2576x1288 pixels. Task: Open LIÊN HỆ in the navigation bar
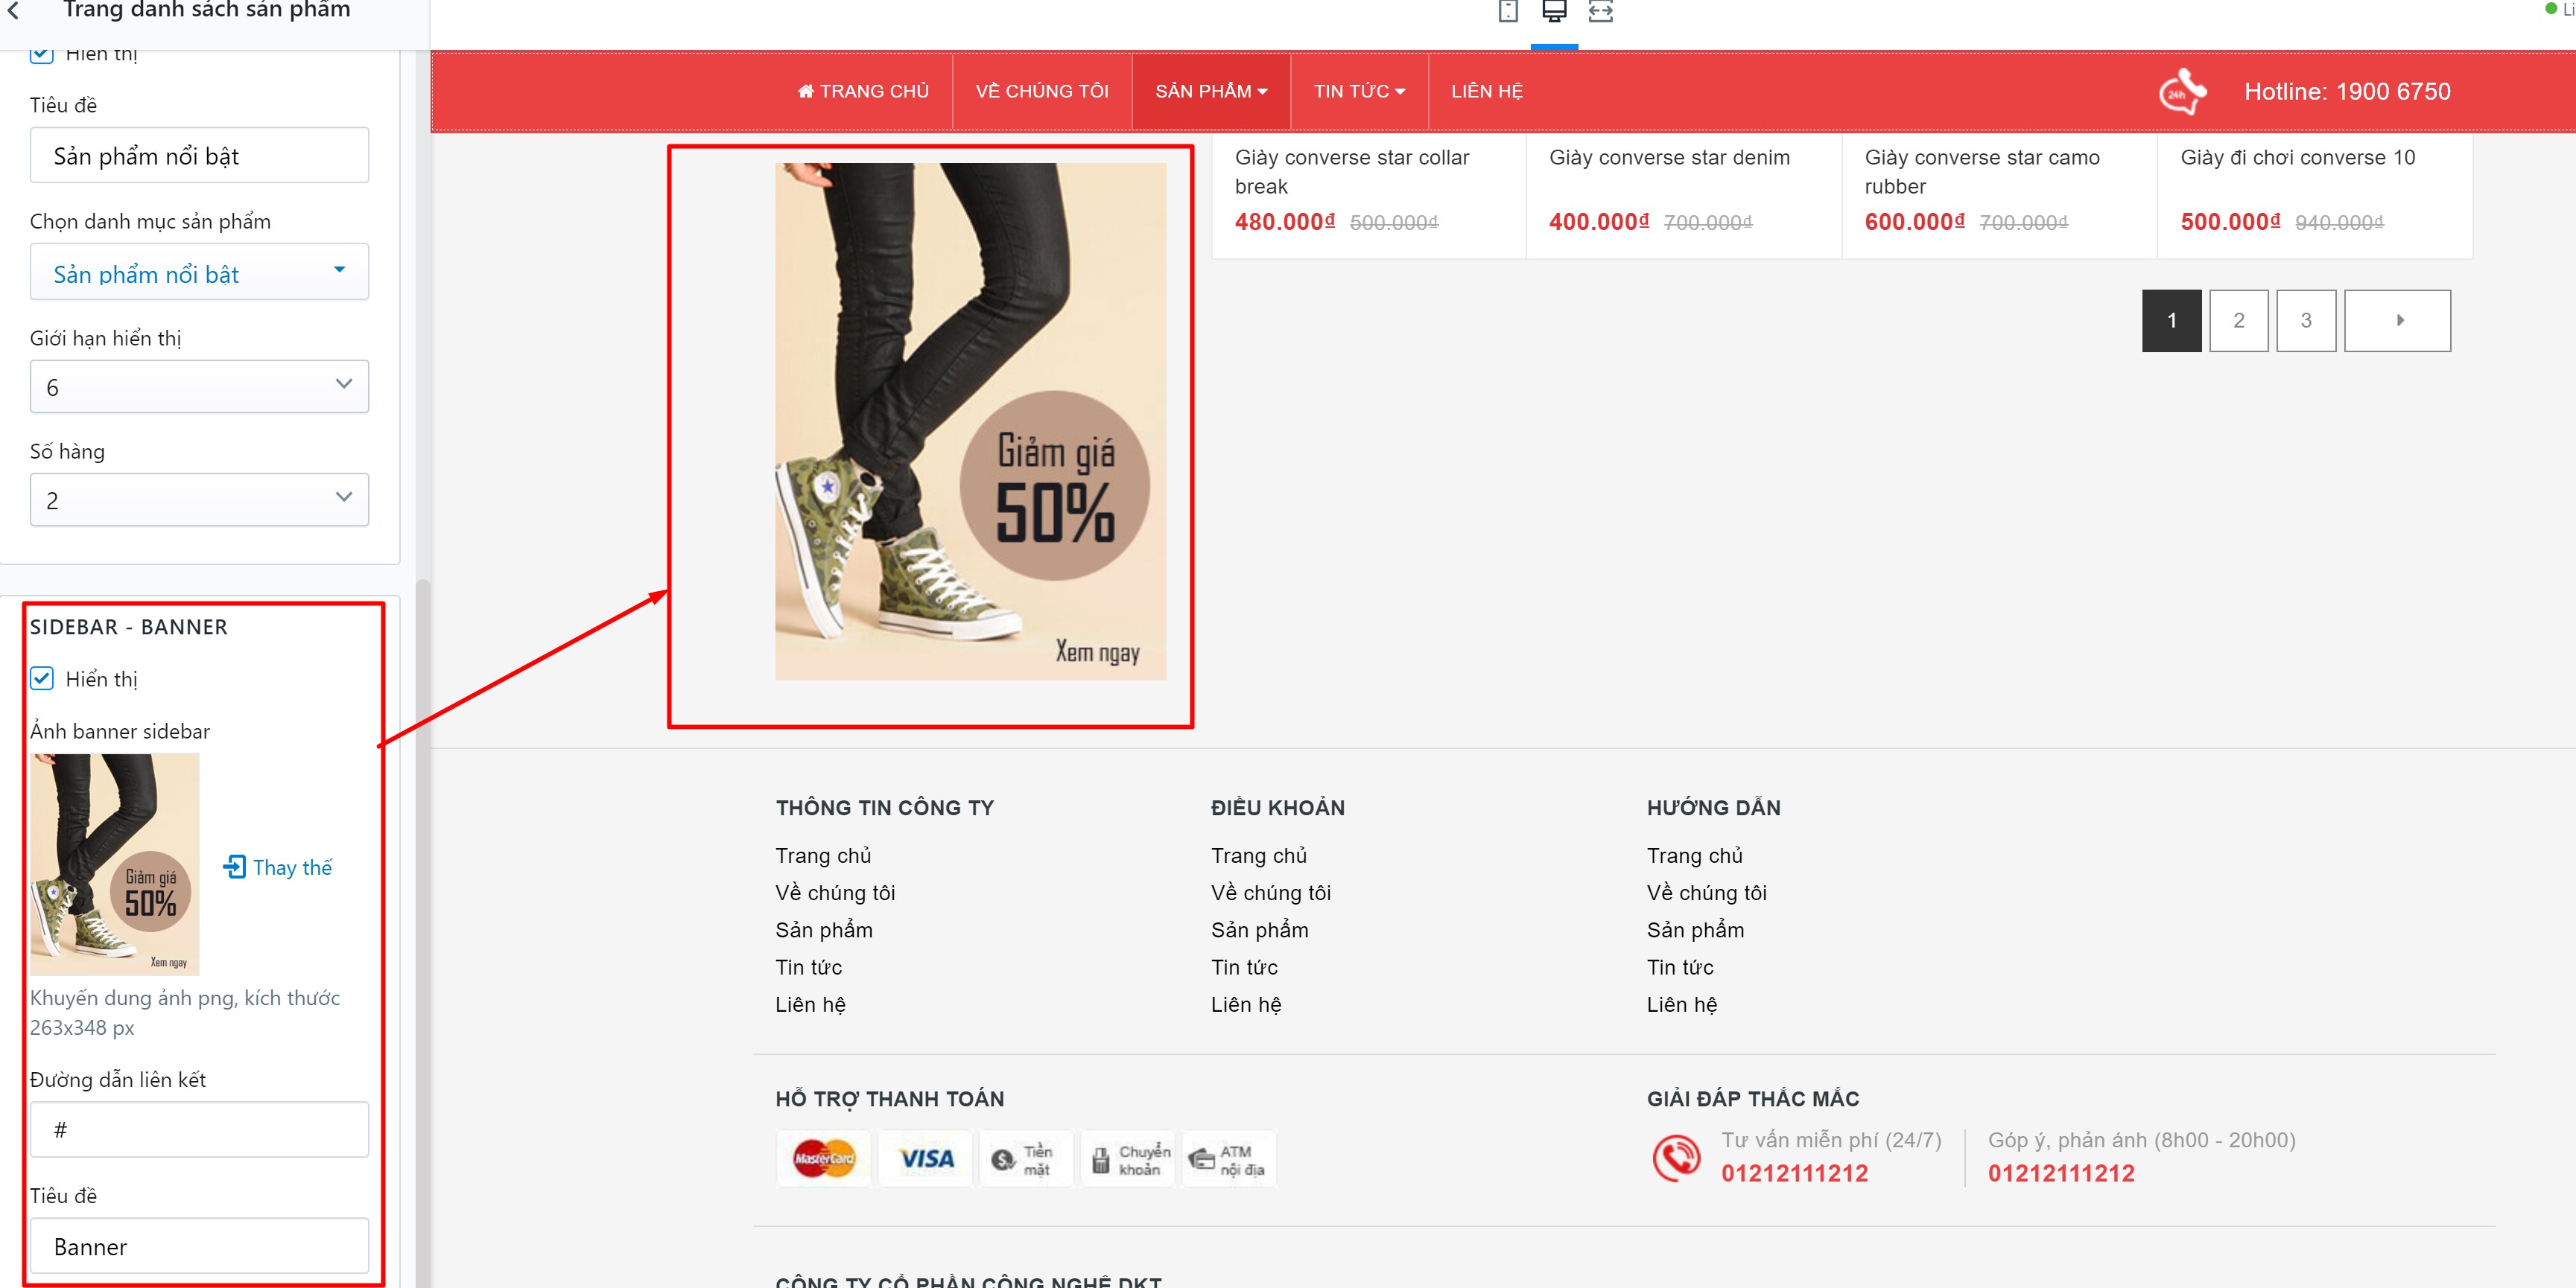click(1487, 91)
